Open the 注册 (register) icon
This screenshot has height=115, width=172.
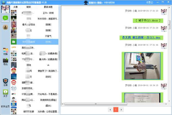[5, 82]
